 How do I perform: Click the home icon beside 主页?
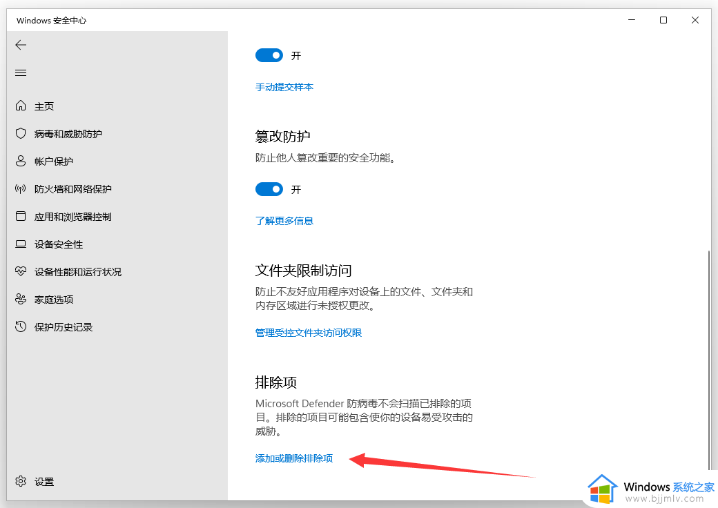point(21,106)
